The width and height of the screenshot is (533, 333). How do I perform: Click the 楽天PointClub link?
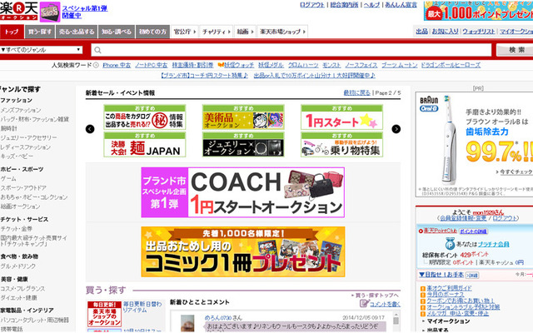pyautogui.click(x=441, y=231)
